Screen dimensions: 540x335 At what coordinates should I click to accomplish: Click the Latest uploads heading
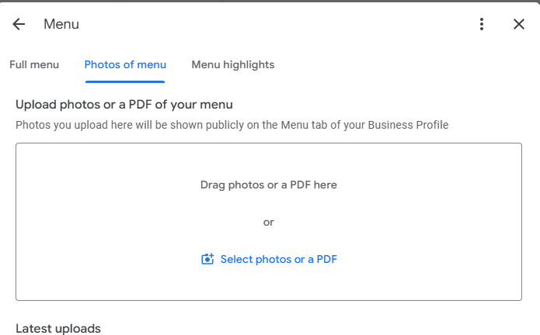(x=58, y=329)
